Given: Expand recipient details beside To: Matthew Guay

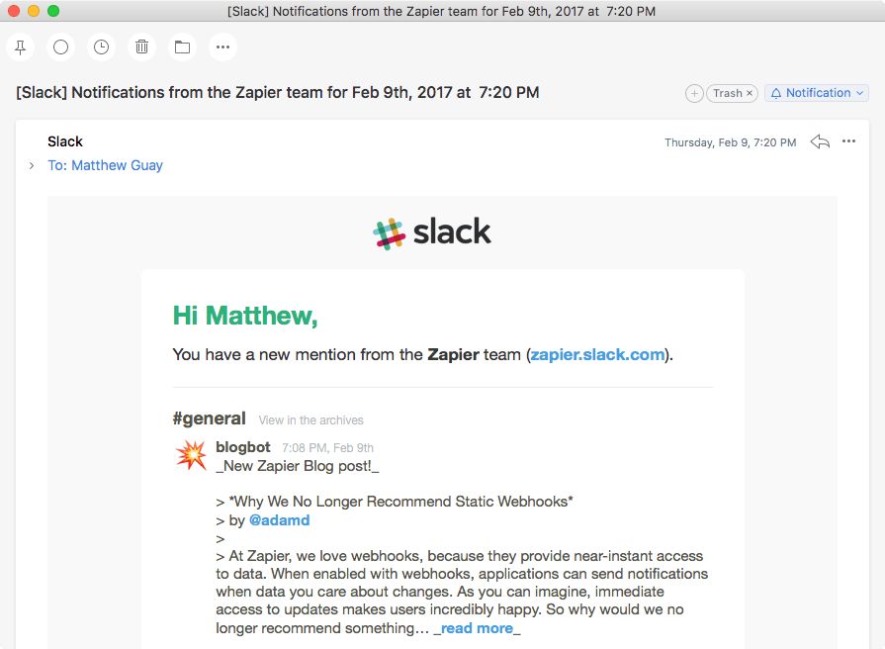Looking at the screenshot, I should (x=106, y=165).
